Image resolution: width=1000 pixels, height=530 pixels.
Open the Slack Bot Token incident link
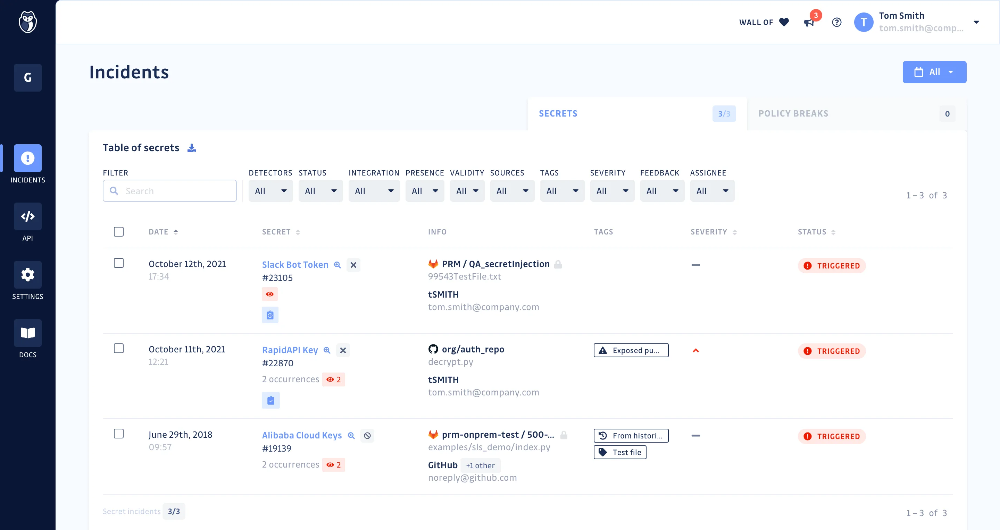(295, 265)
